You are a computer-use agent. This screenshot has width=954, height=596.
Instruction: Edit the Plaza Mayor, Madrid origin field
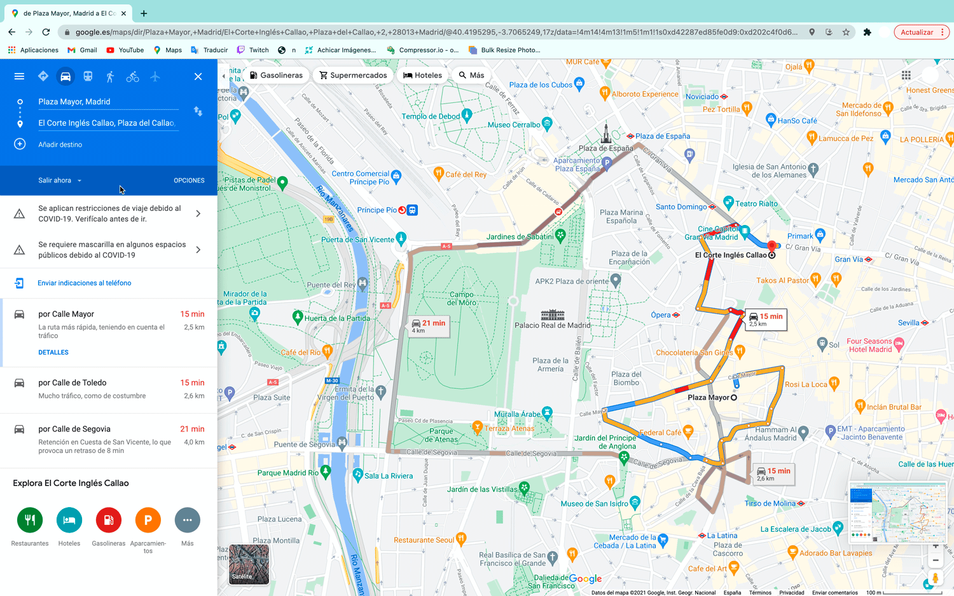click(x=108, y=102)
